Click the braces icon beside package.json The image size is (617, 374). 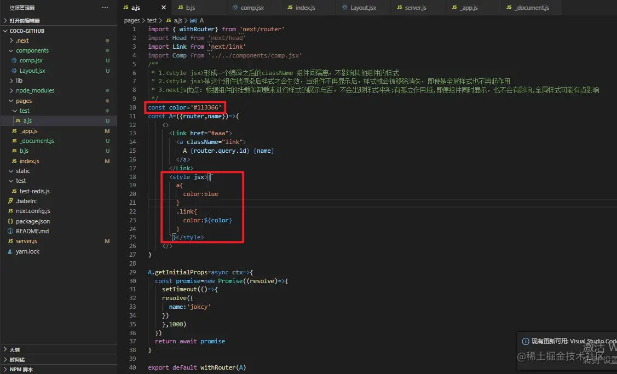[10, 221]
